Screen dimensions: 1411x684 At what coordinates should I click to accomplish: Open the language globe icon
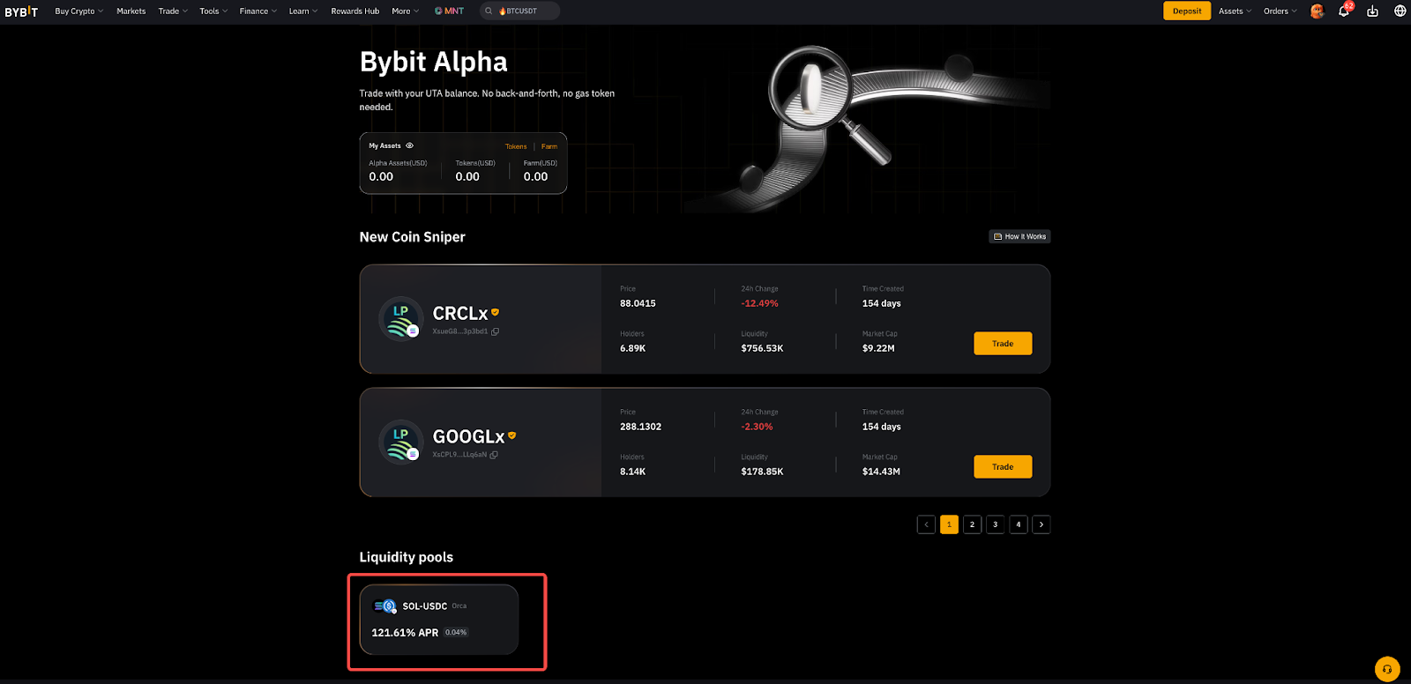click(x=1400, y=11)
